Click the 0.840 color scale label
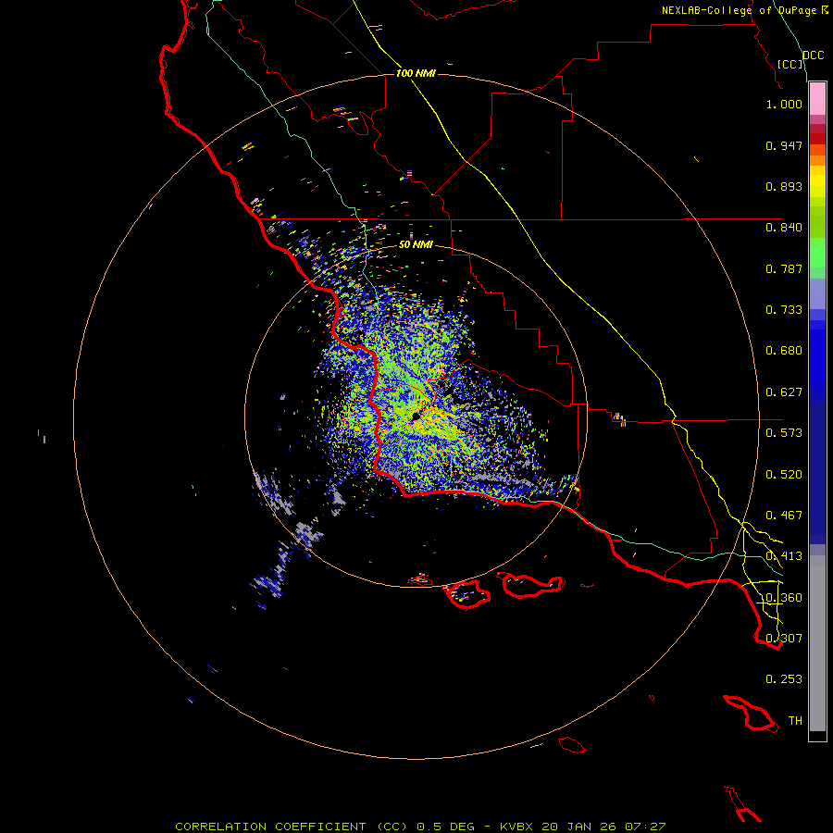Image resolution: width=833 pixels, height=833 pixels. (x=784, y=228)
